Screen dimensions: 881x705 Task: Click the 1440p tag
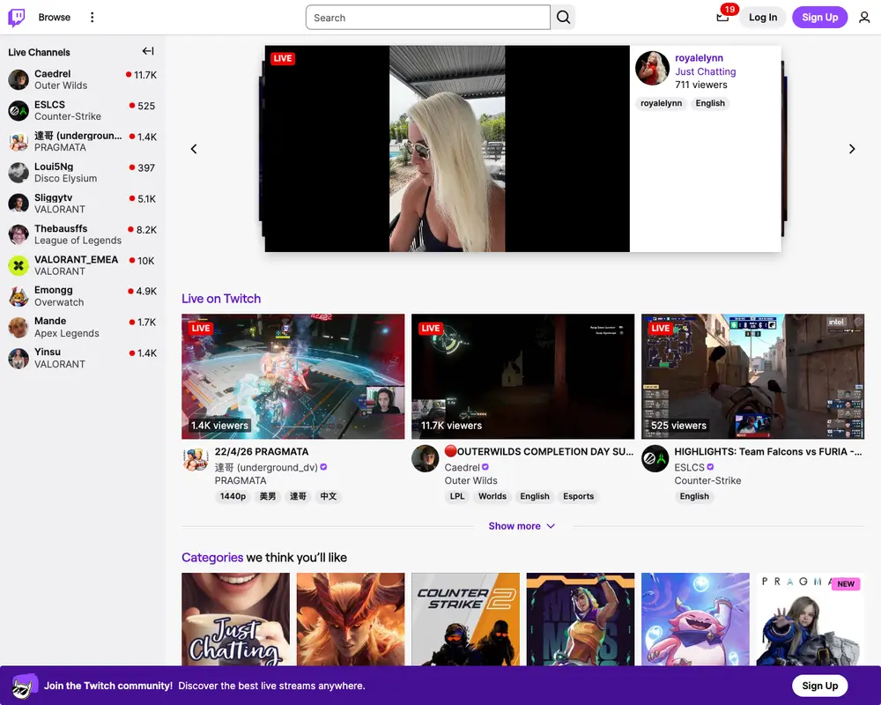[233, 496]
